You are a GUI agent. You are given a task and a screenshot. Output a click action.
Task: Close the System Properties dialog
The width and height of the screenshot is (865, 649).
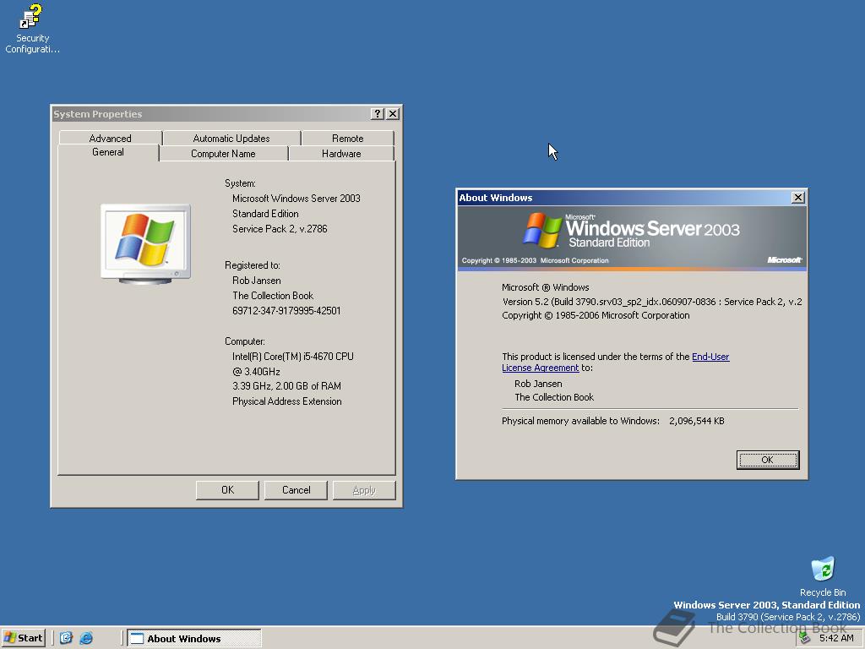393,114
